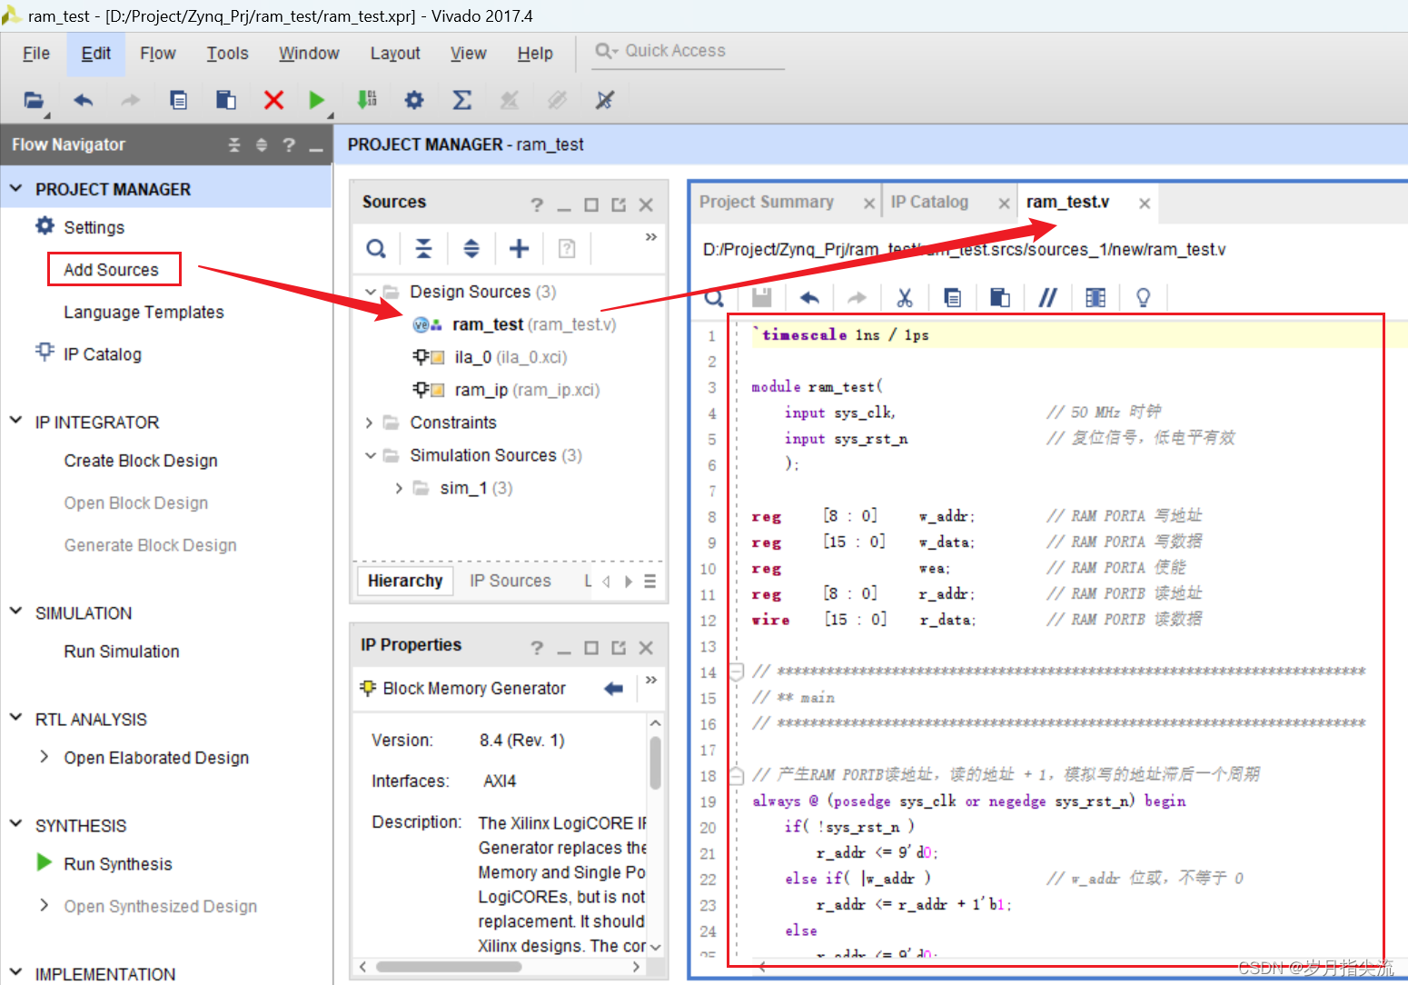Open the Window menu
Screen dimensions: 1408x985
309,54
